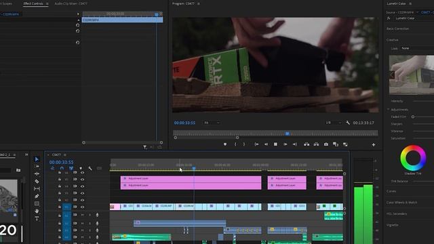Click the Program: C0477 panel tab
This screenshot has height=244, width=434.
coord(183,3)
